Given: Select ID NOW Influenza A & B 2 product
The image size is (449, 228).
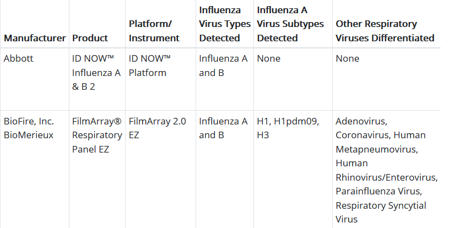Looking at the screenshot, I should tap(96, 72).
